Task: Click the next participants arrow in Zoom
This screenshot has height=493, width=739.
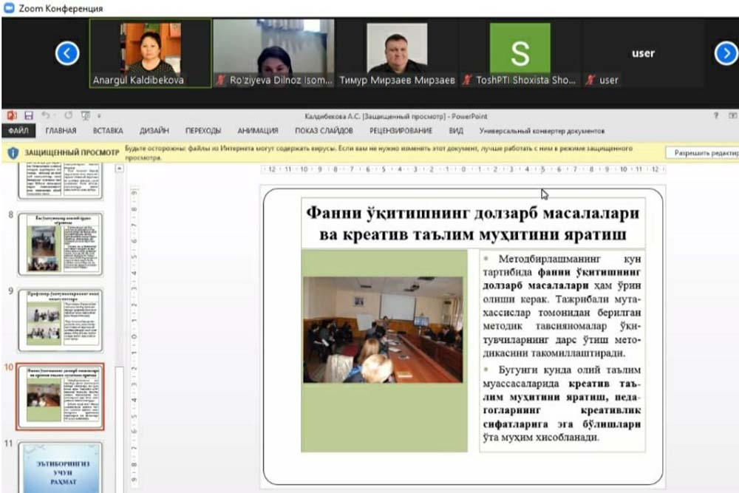Action: click(726, 53)
